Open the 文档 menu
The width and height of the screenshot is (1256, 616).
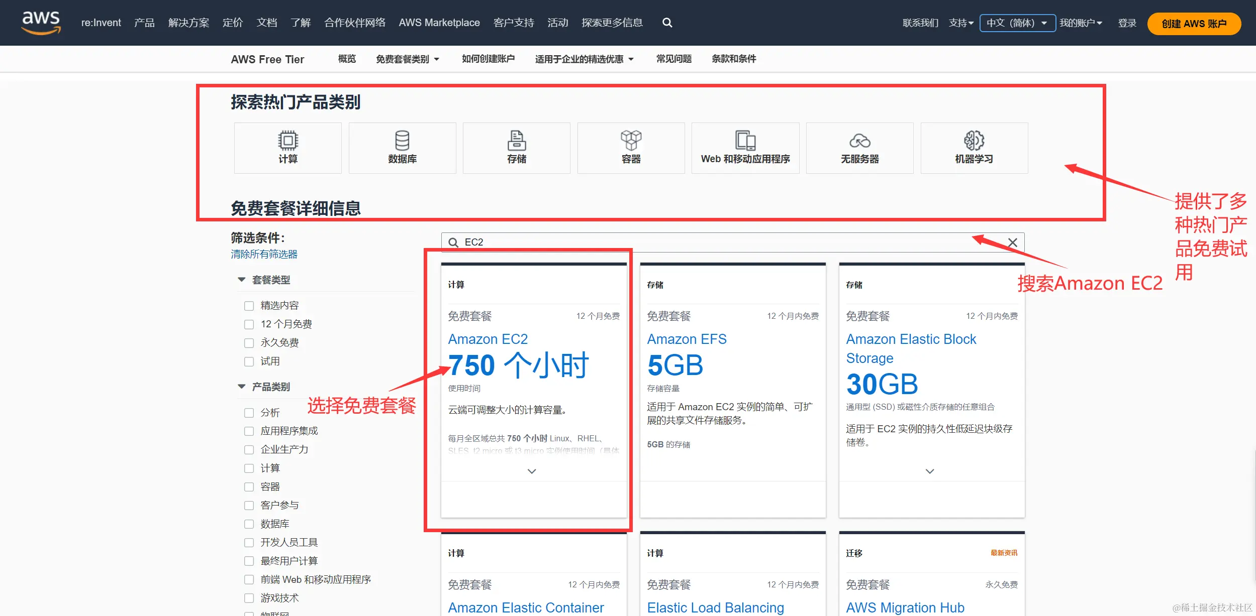click(267, 23)
